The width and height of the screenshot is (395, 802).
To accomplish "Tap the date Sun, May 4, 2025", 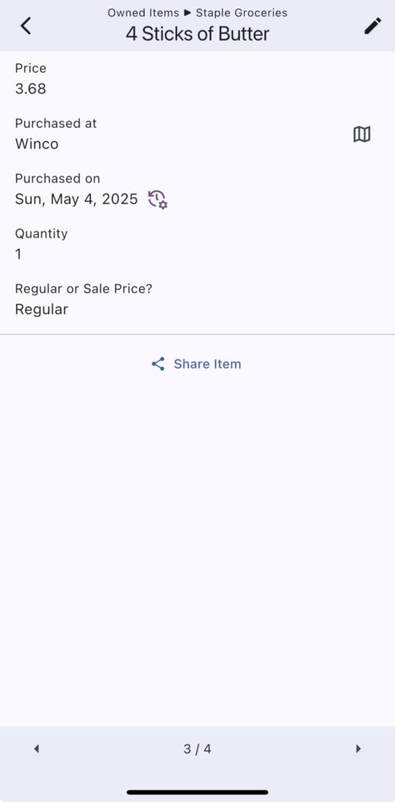I will coord(76,200).
